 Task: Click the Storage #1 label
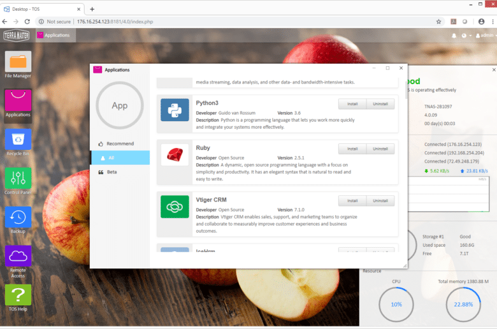[x=433, y=237]
